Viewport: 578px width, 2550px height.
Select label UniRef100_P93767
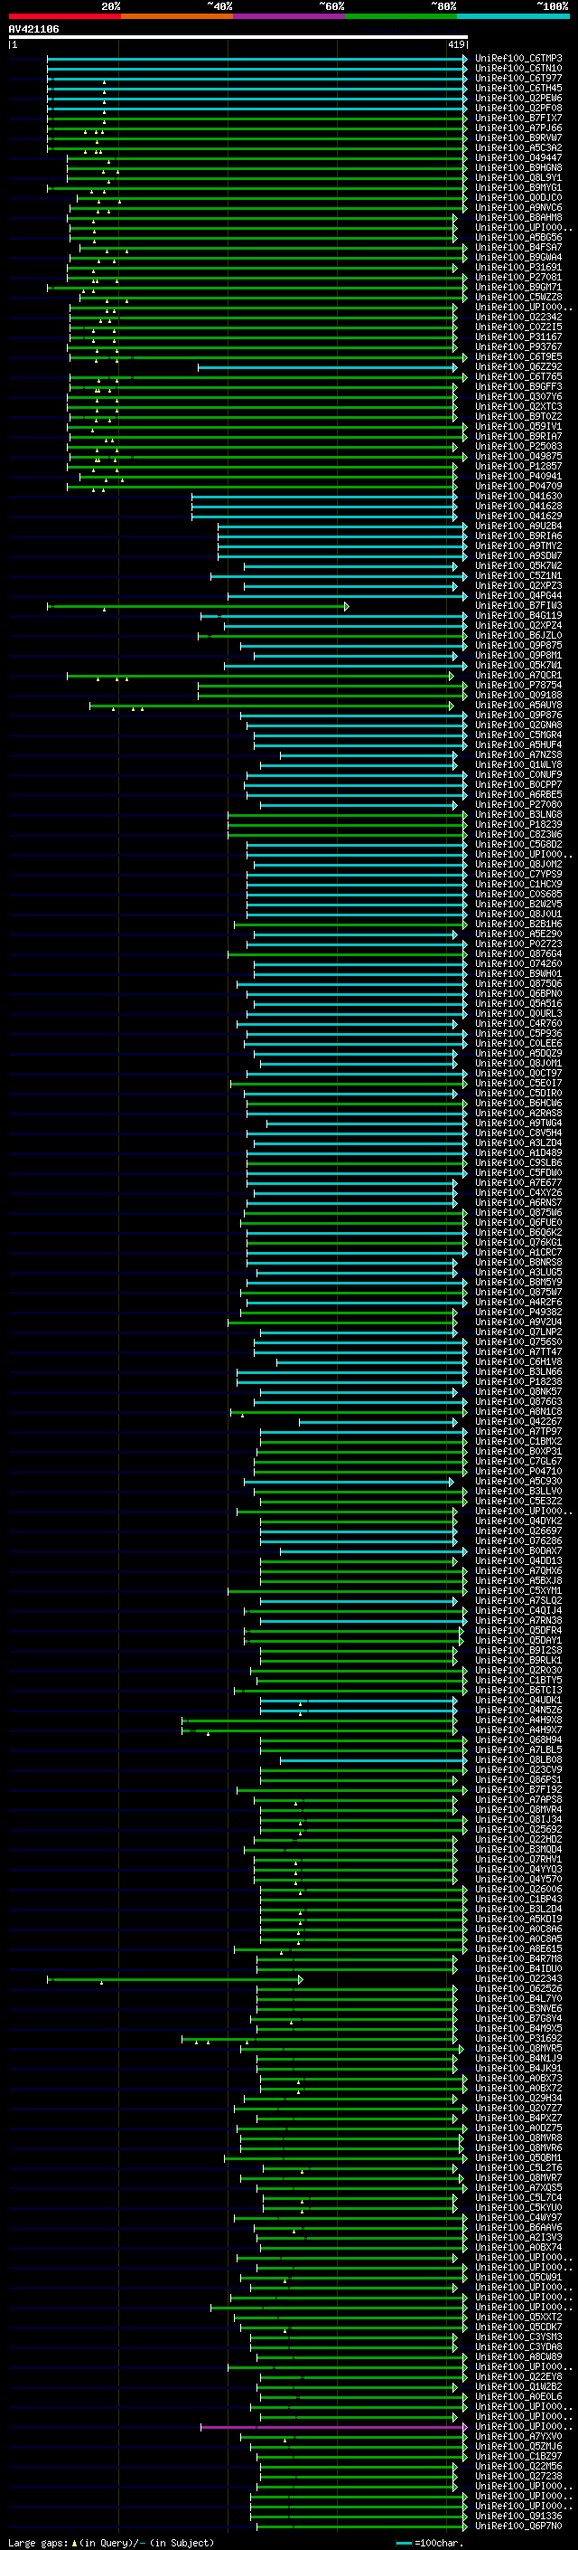(x=518, y=346)
